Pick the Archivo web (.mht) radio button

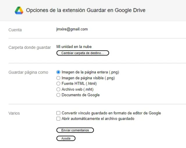click(58, 89)
